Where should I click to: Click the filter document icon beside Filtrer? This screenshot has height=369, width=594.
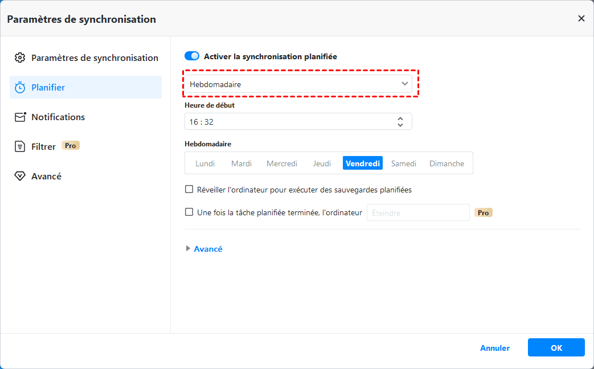tap(20, 146)
